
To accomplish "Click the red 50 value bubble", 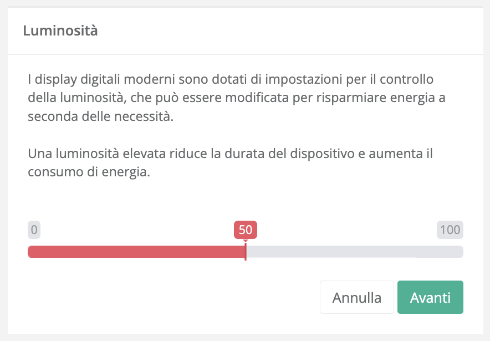I will (x=246, y=230).
